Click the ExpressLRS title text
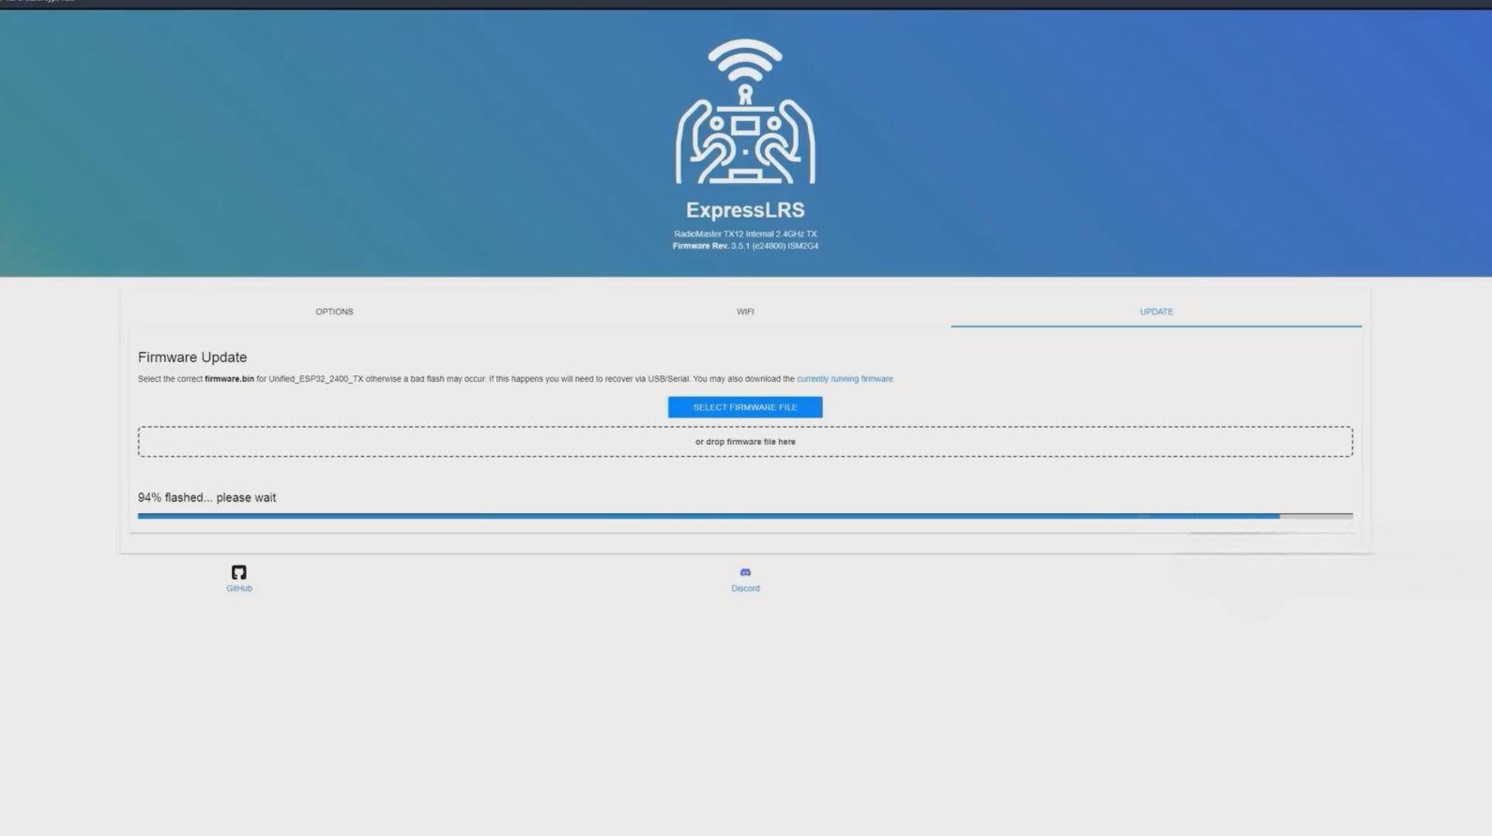Viewport: 1492px width, 836px height. 745,210
